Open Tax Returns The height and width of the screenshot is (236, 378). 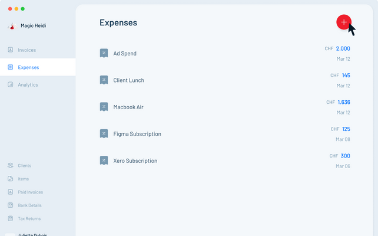tap(29, 218)
